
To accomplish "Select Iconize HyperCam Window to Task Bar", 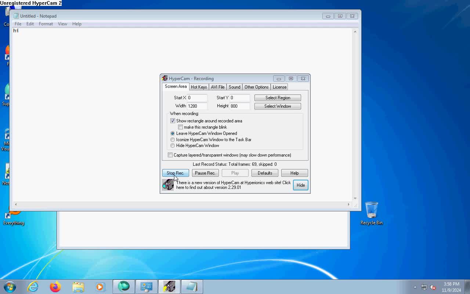I will pos(173,140).
